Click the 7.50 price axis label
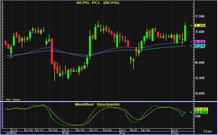The image size is (218, 135). tap(200, 16)
